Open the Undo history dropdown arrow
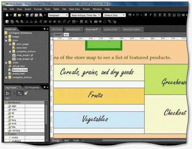This screenshot has width=192, height=149. click(133, 15)
